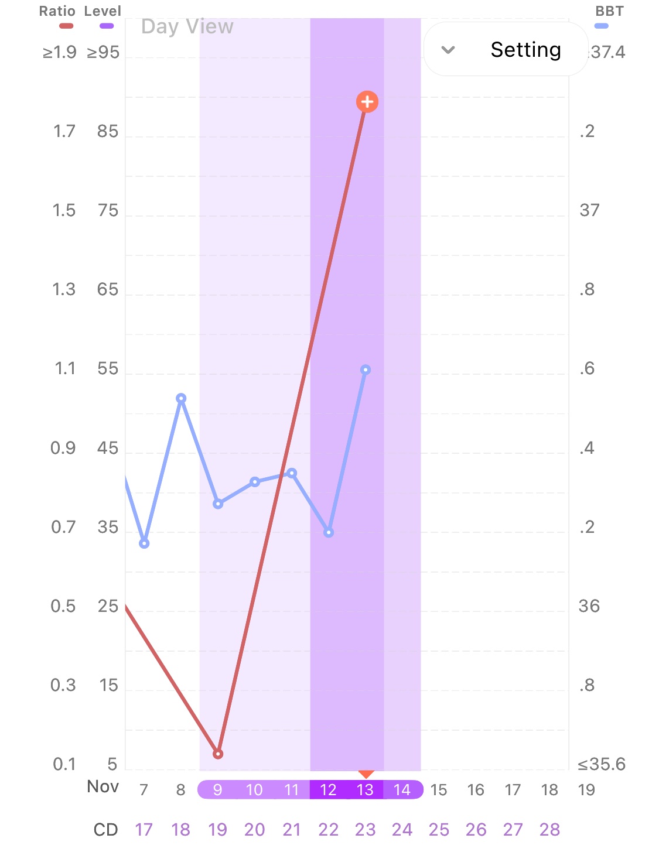Click the blue BBT legend swatch

tap(601, 26)
